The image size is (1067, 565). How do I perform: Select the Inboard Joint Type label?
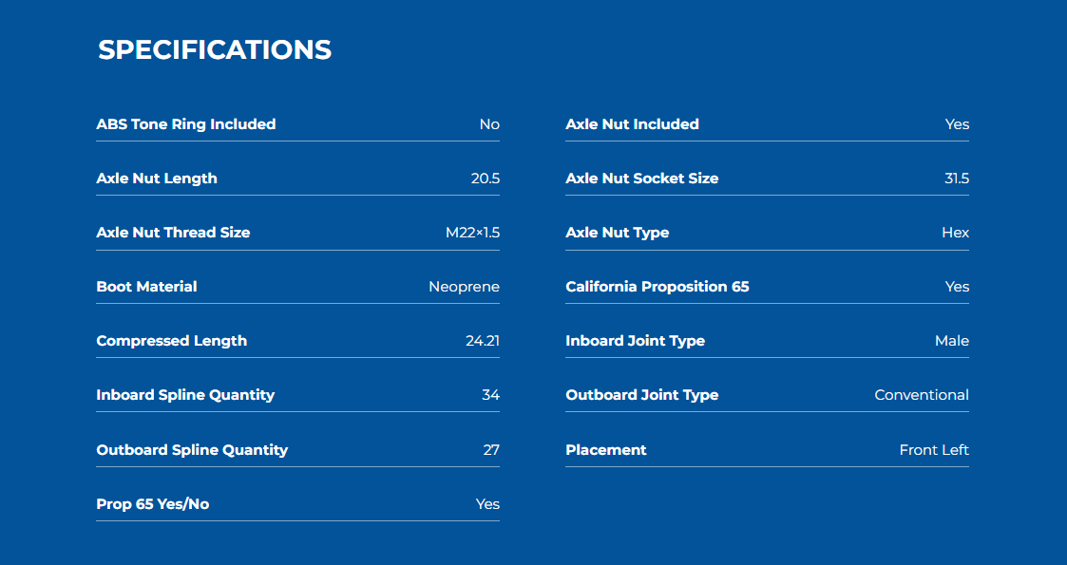coord(635,341)
